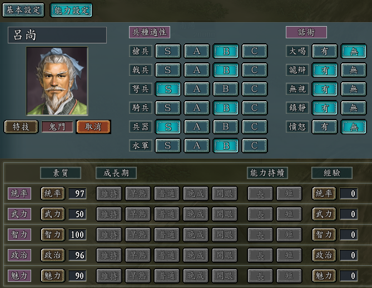The image size is (372, 288).
Task: Edit the 政治 experience value field
Action: tap(349, 255)
